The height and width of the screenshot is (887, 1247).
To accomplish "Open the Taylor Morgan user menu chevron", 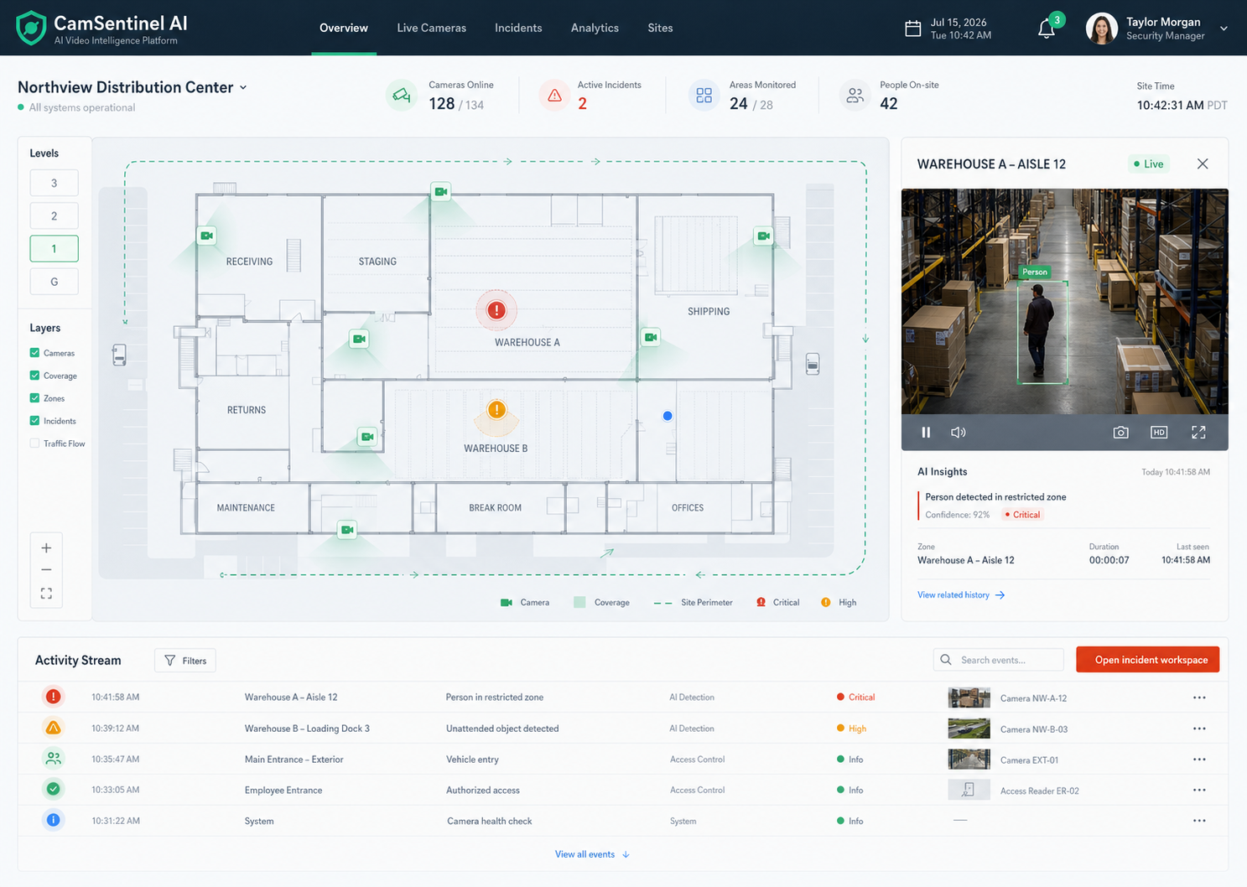I will click(1224, 29).
